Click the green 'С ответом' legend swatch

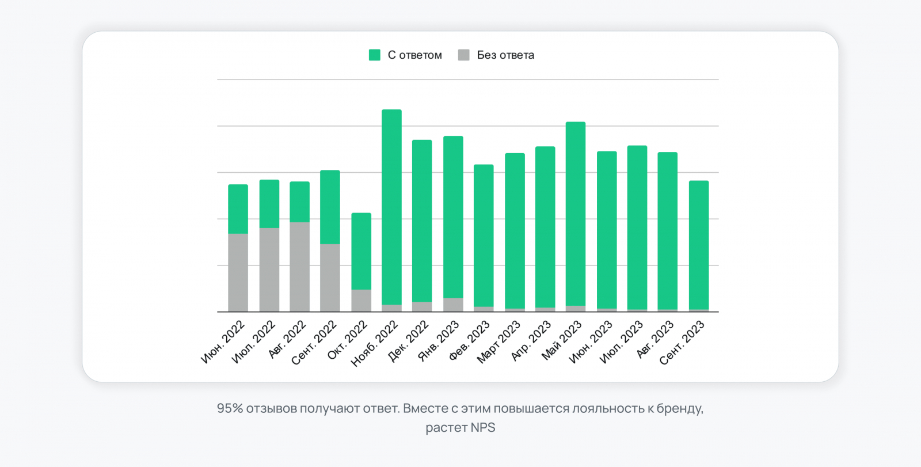click(374, 55)
